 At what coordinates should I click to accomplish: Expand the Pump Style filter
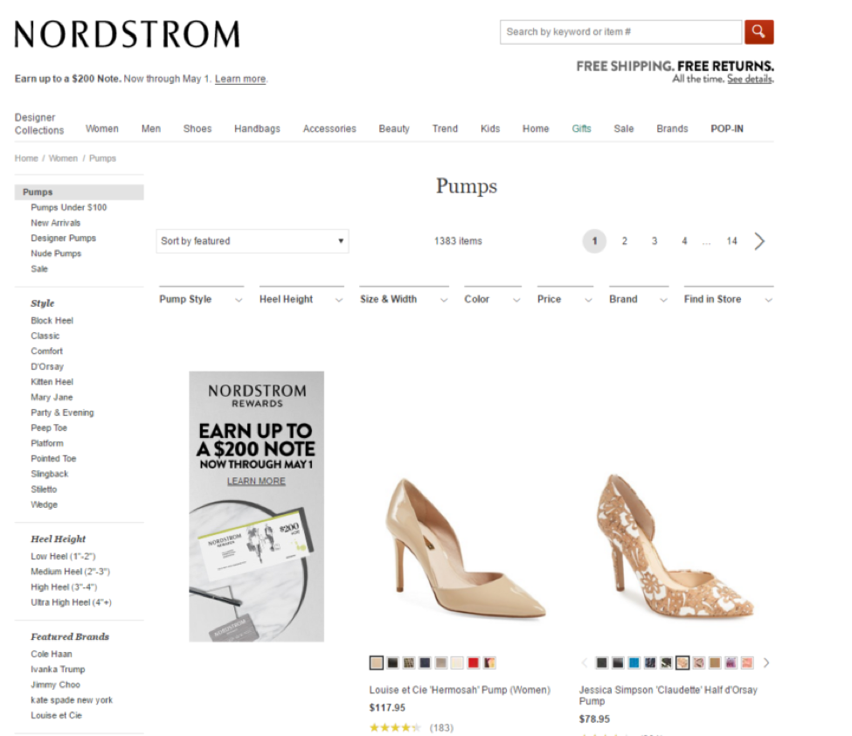(x=201, y=299)
